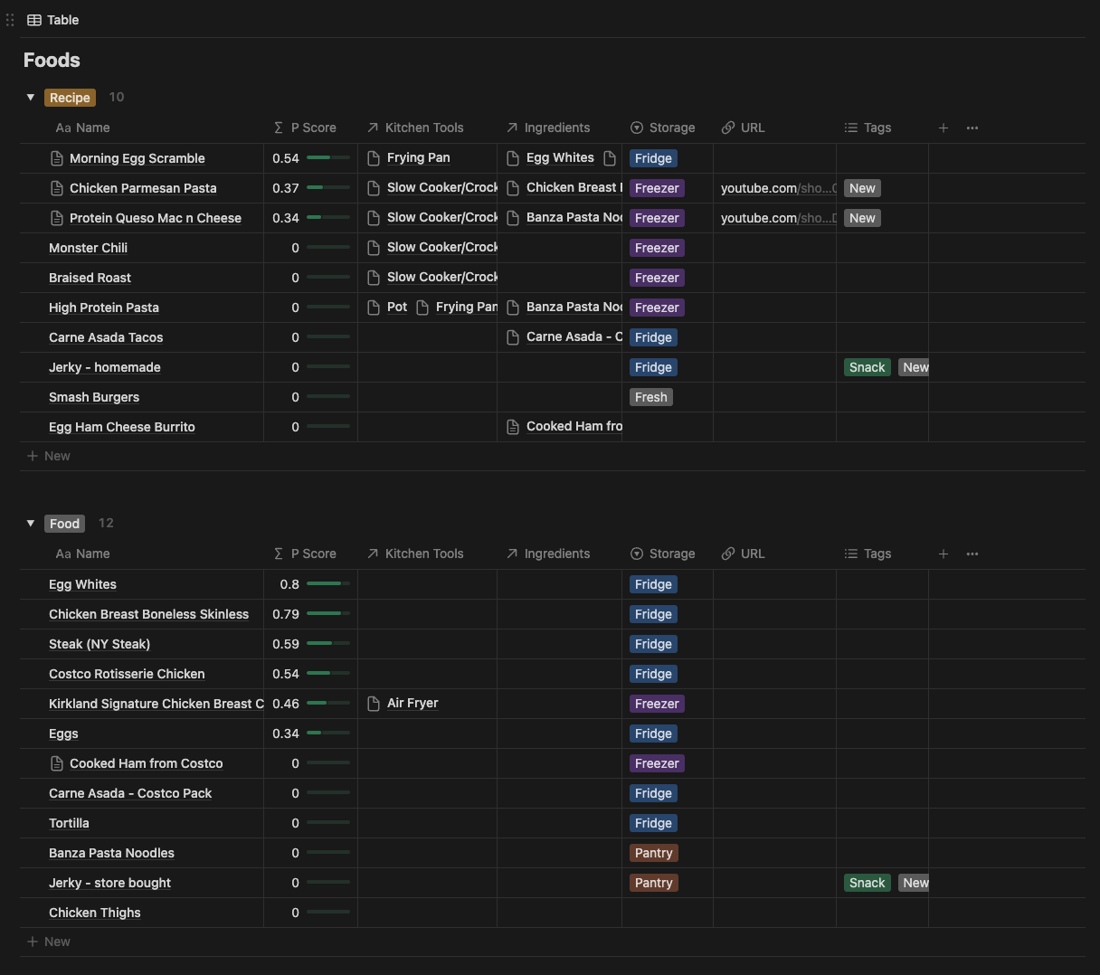
Task: Click the page icon beside Protein Queso Mac n Cheese
Action: pos(57,218)
